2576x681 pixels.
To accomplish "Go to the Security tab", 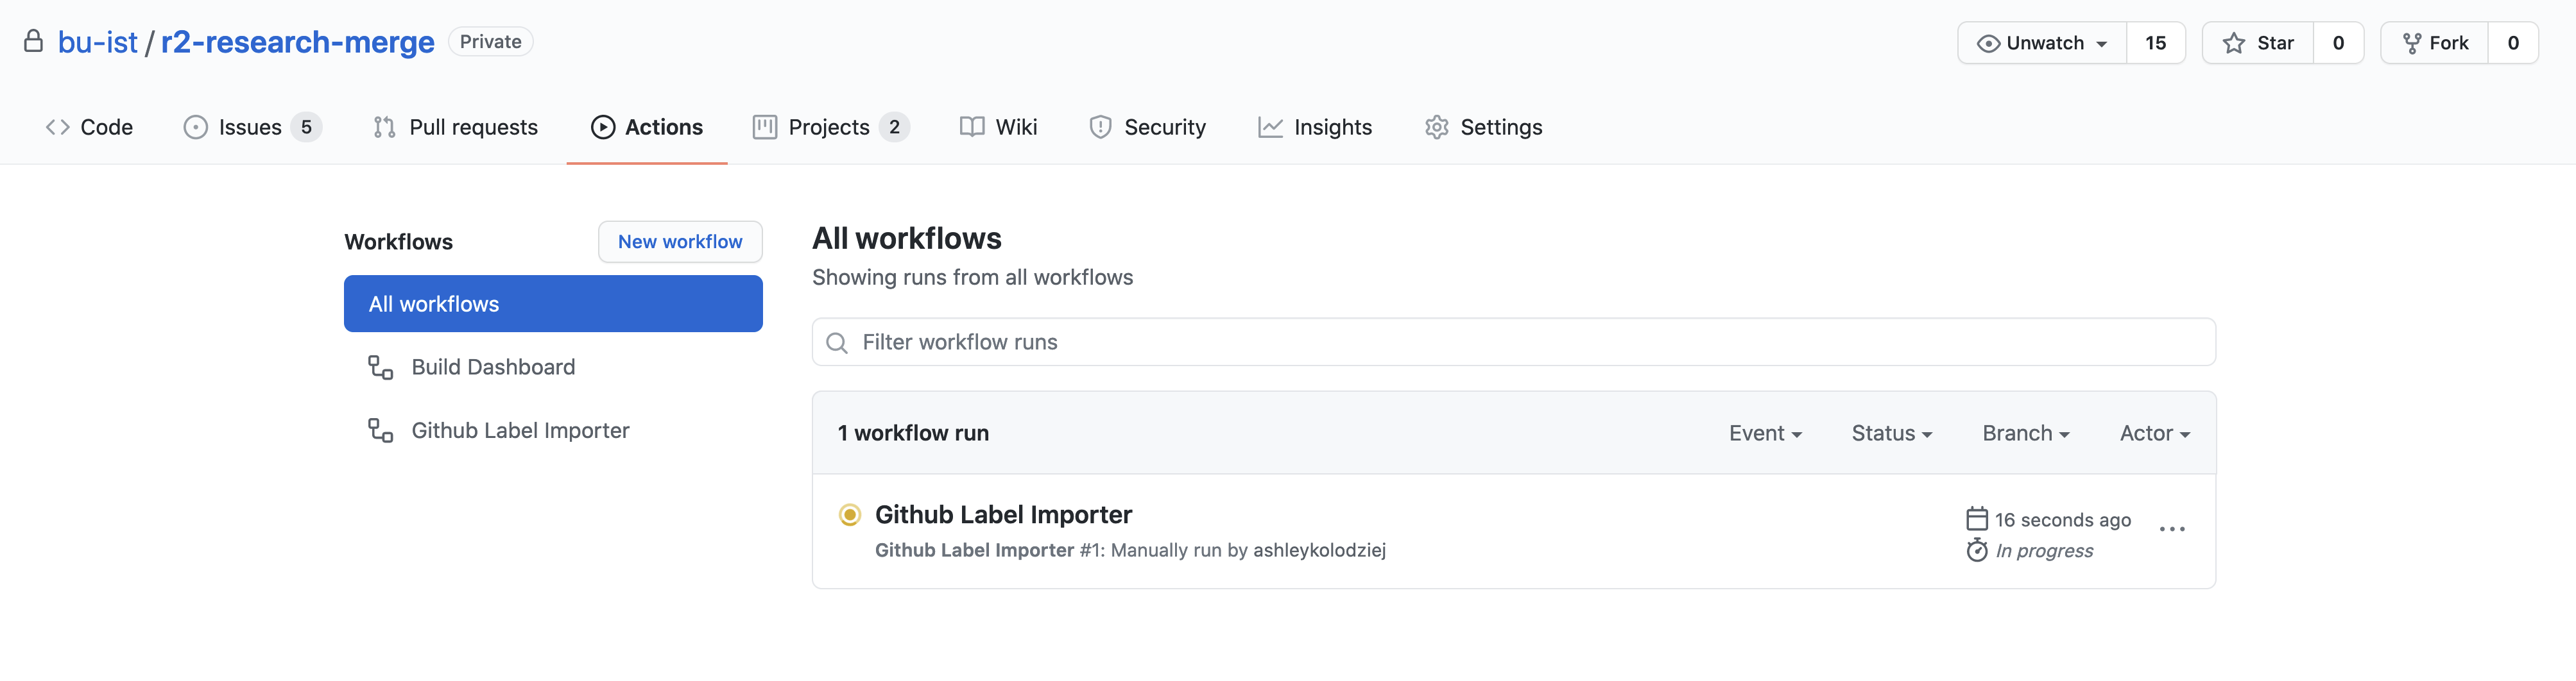I will point(1147,127).
